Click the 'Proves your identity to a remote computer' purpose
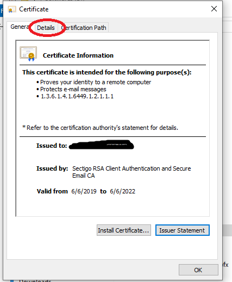The height and width of the screenshot is (282, 232). click(x=96, y=82)
